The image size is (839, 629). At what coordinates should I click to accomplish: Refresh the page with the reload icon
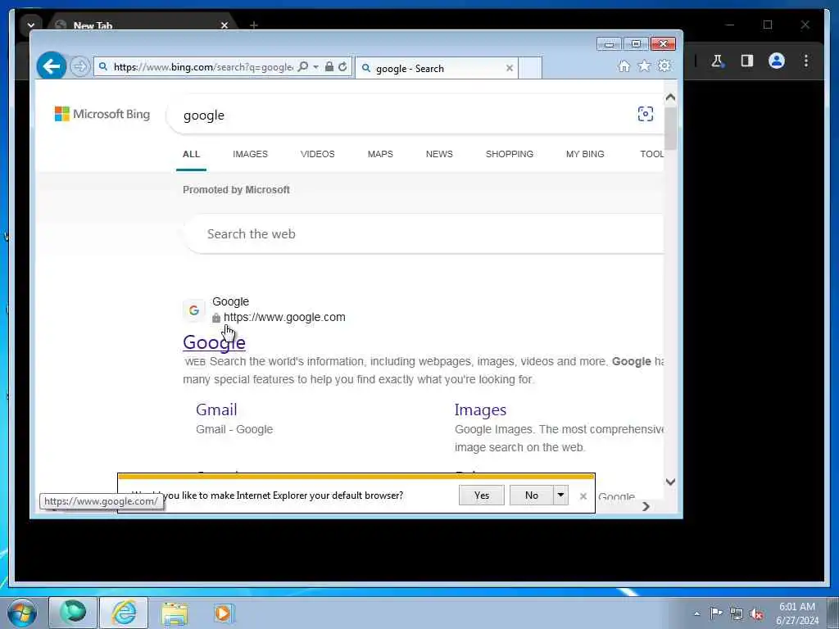pos(343,67)
